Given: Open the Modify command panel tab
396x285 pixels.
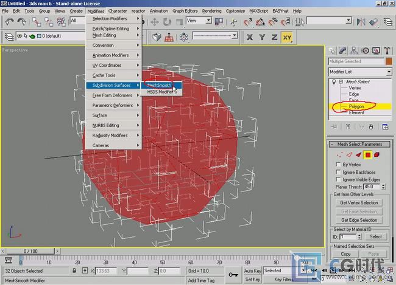Looking at the screenshot, I should pyautogui.click(x=343, y=50).
